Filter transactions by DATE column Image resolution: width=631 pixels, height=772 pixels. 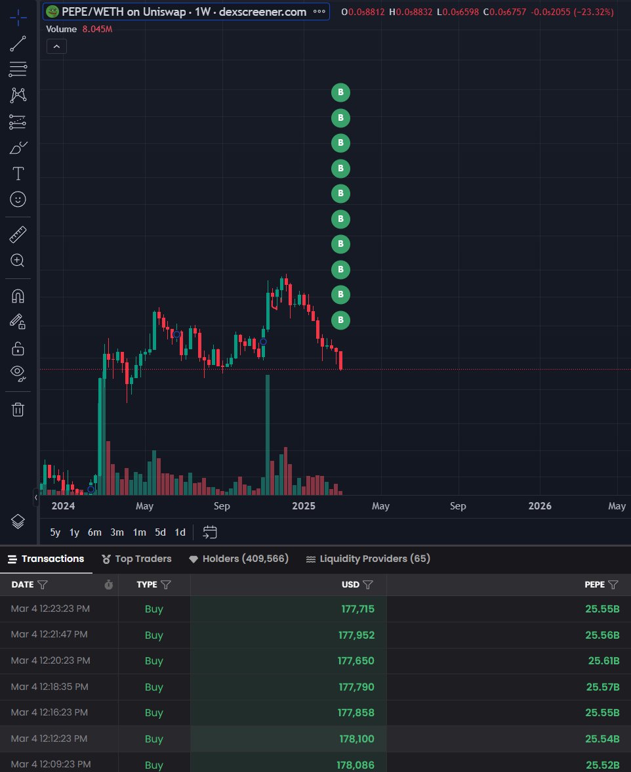pyautogui.click(x=42, y=584)
